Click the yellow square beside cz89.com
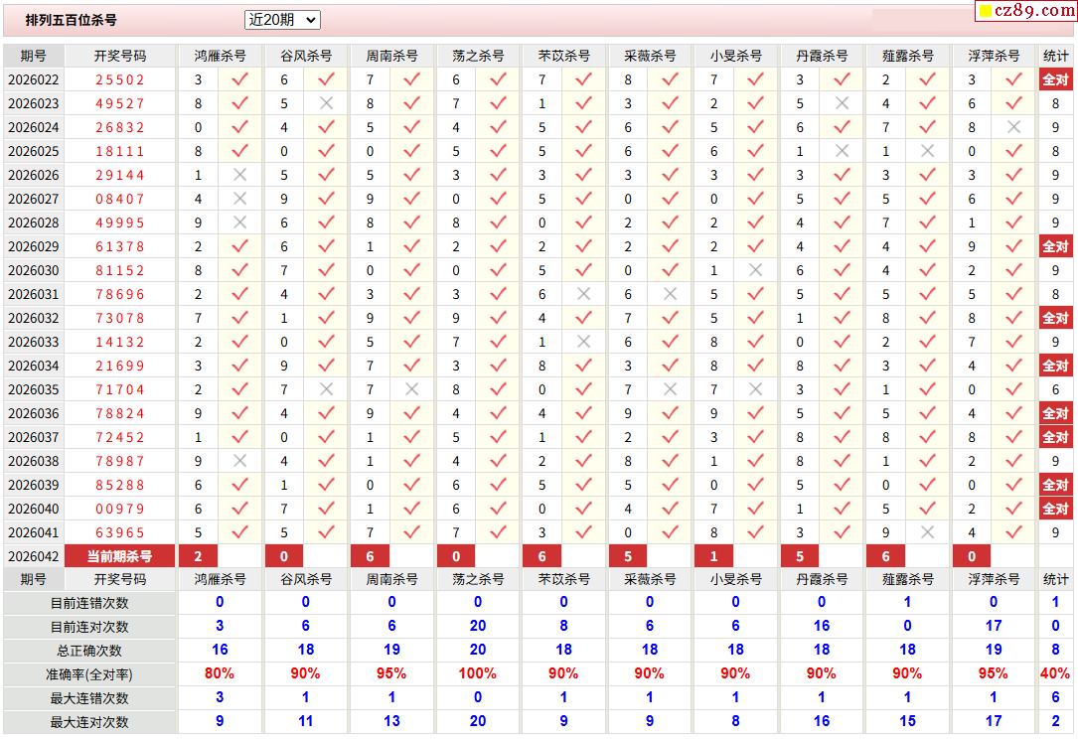 click(x=986, y=12)
